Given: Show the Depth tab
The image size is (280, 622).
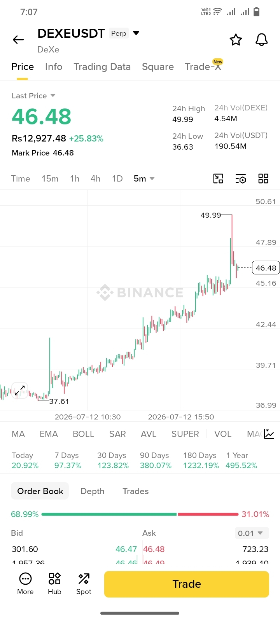Looking at the screenshot, I should click(x=93, y=491).
